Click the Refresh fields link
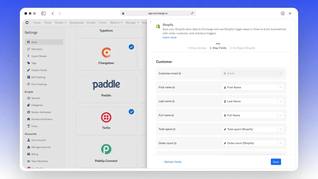This screenshot has width=318, height=179. pyautogui.click(x=173, y=162)
